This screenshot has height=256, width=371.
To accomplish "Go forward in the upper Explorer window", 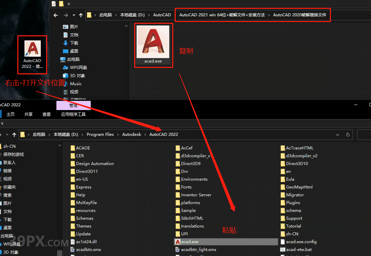I will tap(66, 15).
